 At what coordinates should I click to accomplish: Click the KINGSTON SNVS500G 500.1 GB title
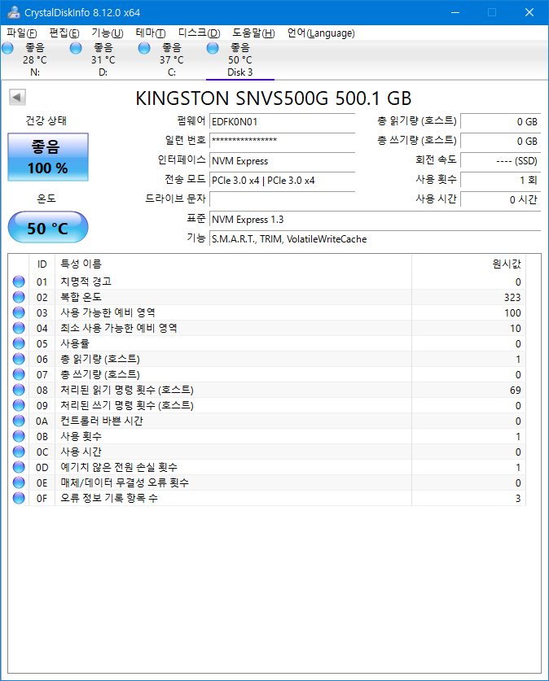(274, 98)
